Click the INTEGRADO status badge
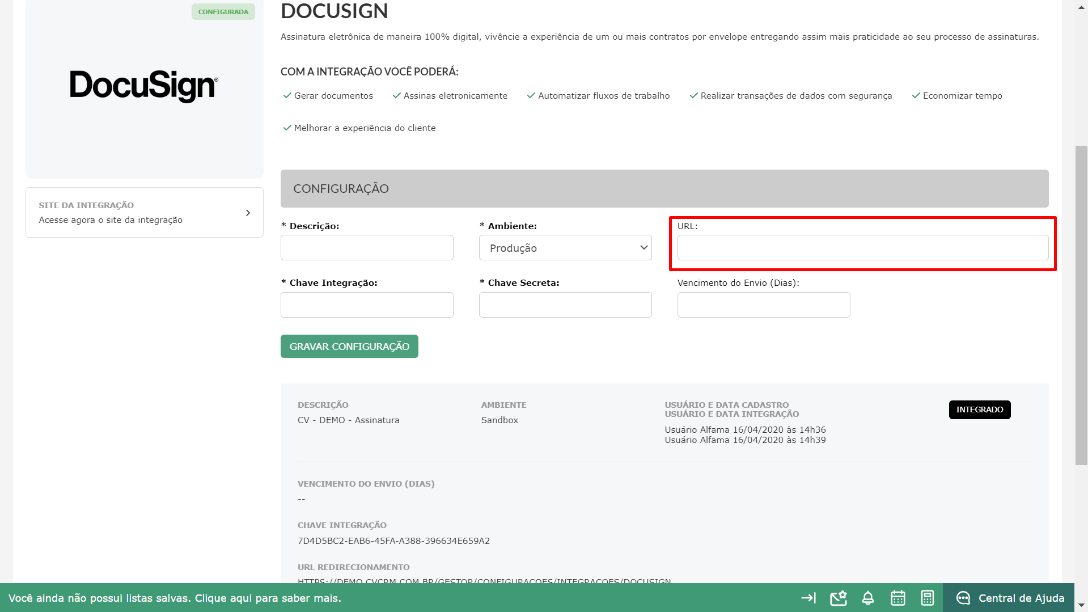1088x612 pixels. tap(980, 410)
